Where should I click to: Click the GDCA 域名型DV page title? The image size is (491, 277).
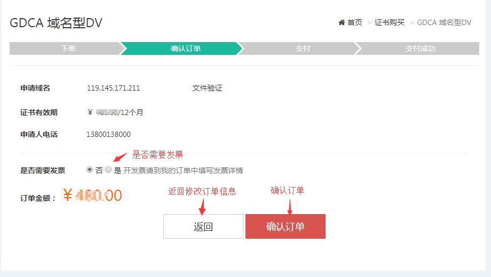click(x=56, y=23)
